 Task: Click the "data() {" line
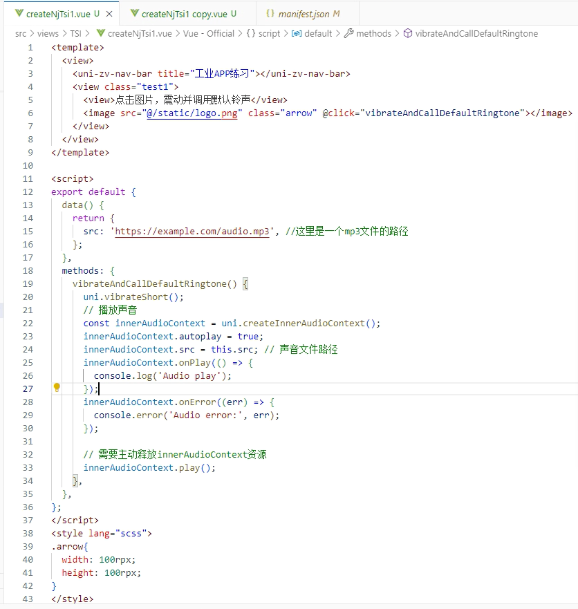click(x=83, y=205)
